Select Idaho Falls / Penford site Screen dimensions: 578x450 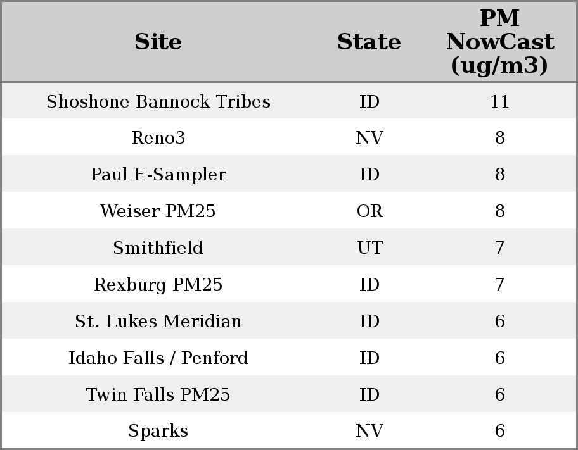[x=158, y=358]
